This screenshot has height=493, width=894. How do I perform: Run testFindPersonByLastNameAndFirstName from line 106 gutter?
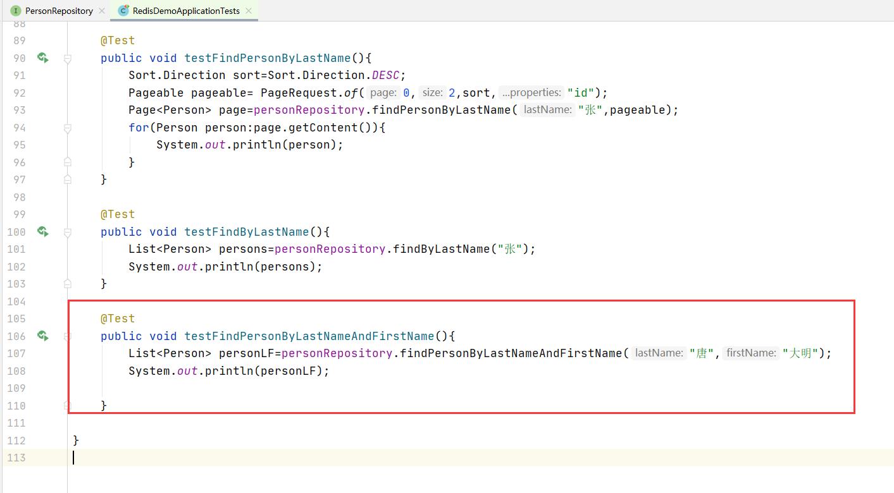pyautogui.click(x=43, y=336)
